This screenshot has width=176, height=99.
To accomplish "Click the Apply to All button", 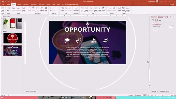I will (155, 92).
